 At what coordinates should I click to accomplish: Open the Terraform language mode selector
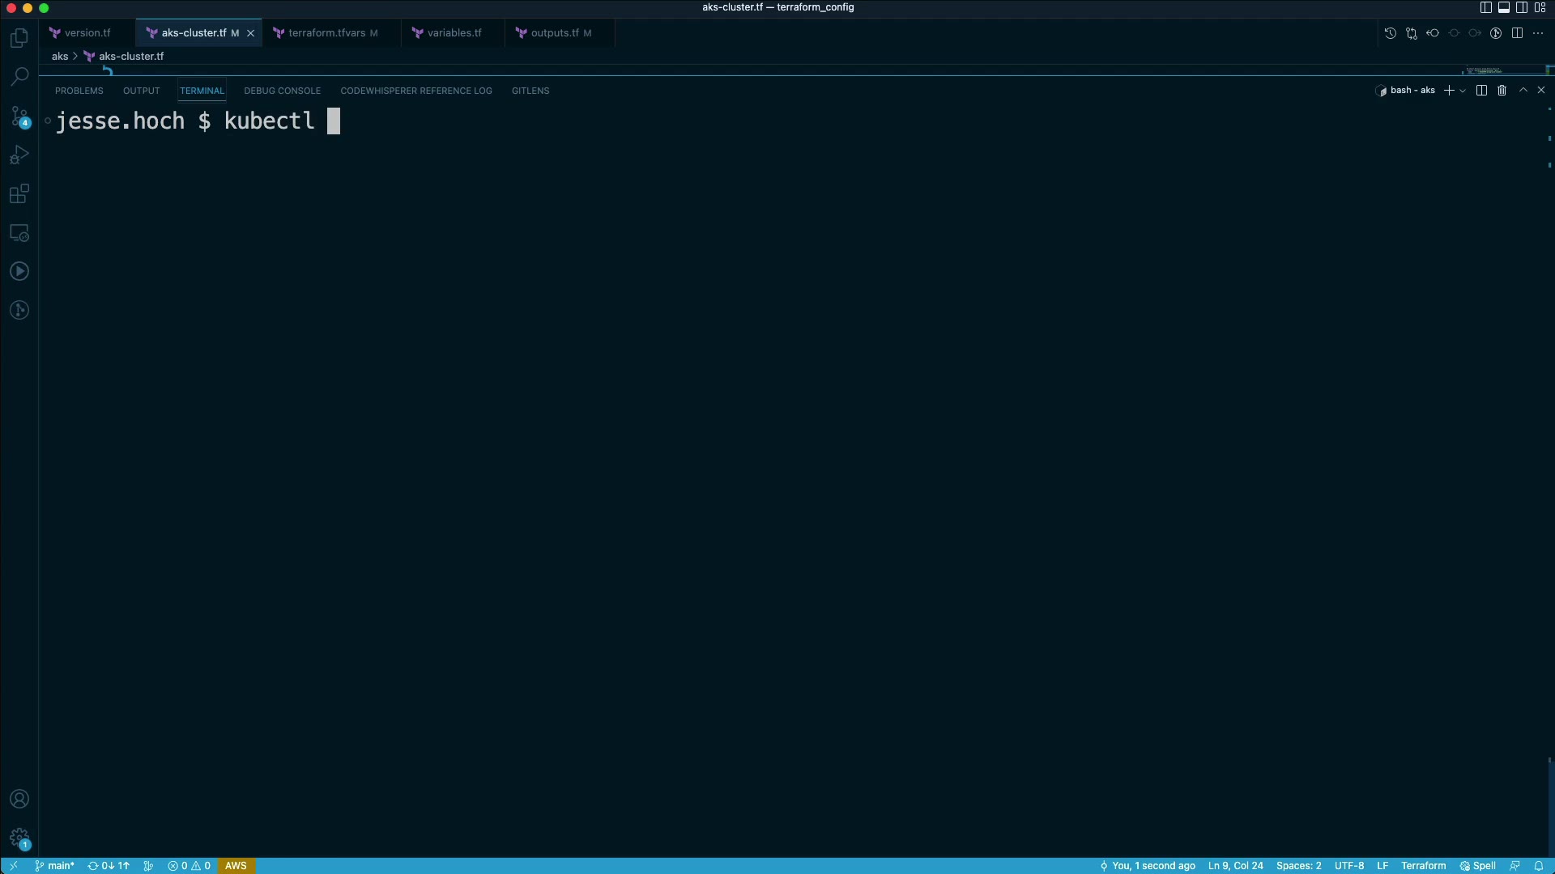1423,866
